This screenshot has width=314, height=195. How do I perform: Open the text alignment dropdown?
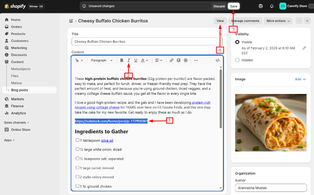(x=159, y=60)
